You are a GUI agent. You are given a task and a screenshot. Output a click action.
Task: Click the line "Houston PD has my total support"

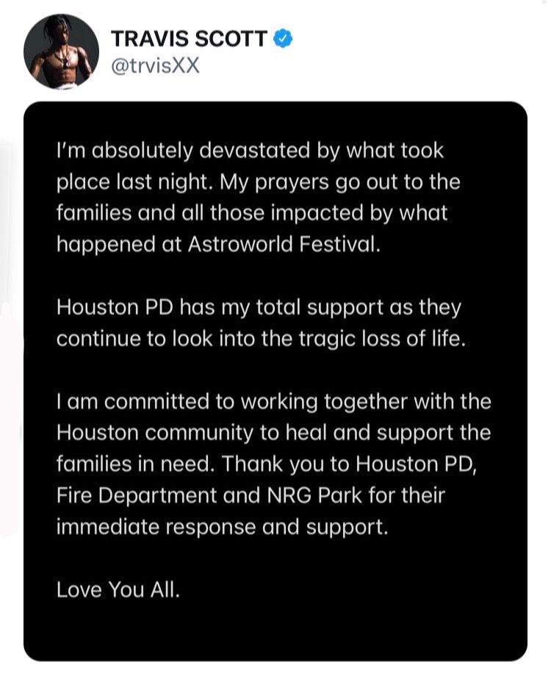coord(259,307)
